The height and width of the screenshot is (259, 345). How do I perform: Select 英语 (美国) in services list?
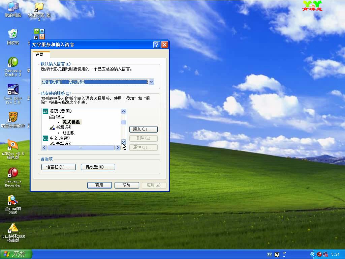61,111
